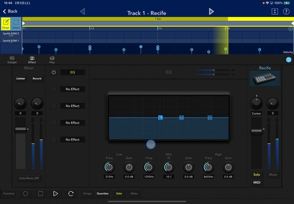Activate the Select tool
The image size is (294, 204).
[x=16, y=23]
